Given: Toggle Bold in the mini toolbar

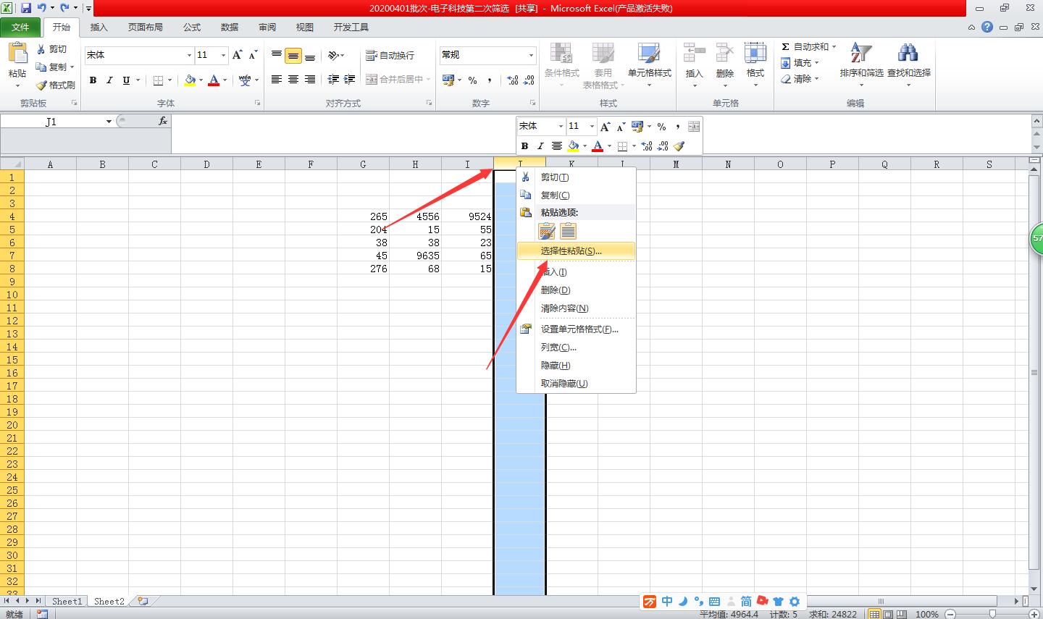Looking at the screenshot, I should 524,146.
